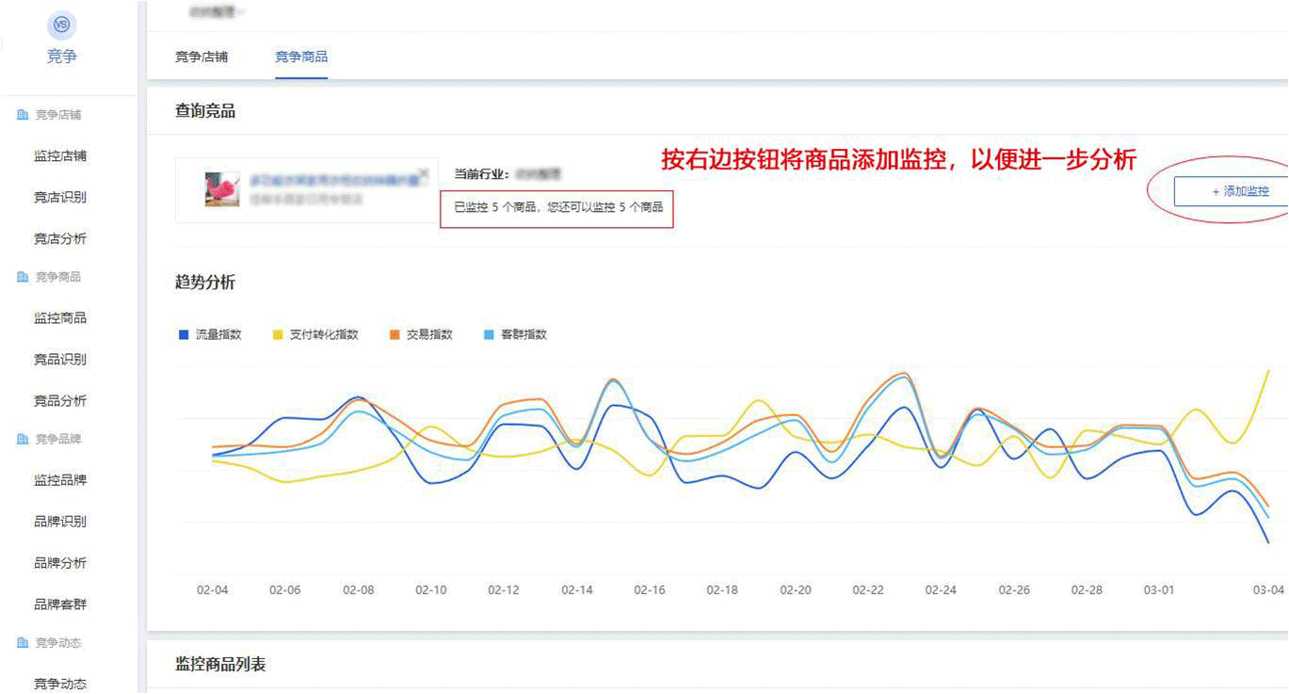Click the 竞争商品 section icon in sidebar
Viewport: 1289px width, 694px height.
(x=23, y=277)
